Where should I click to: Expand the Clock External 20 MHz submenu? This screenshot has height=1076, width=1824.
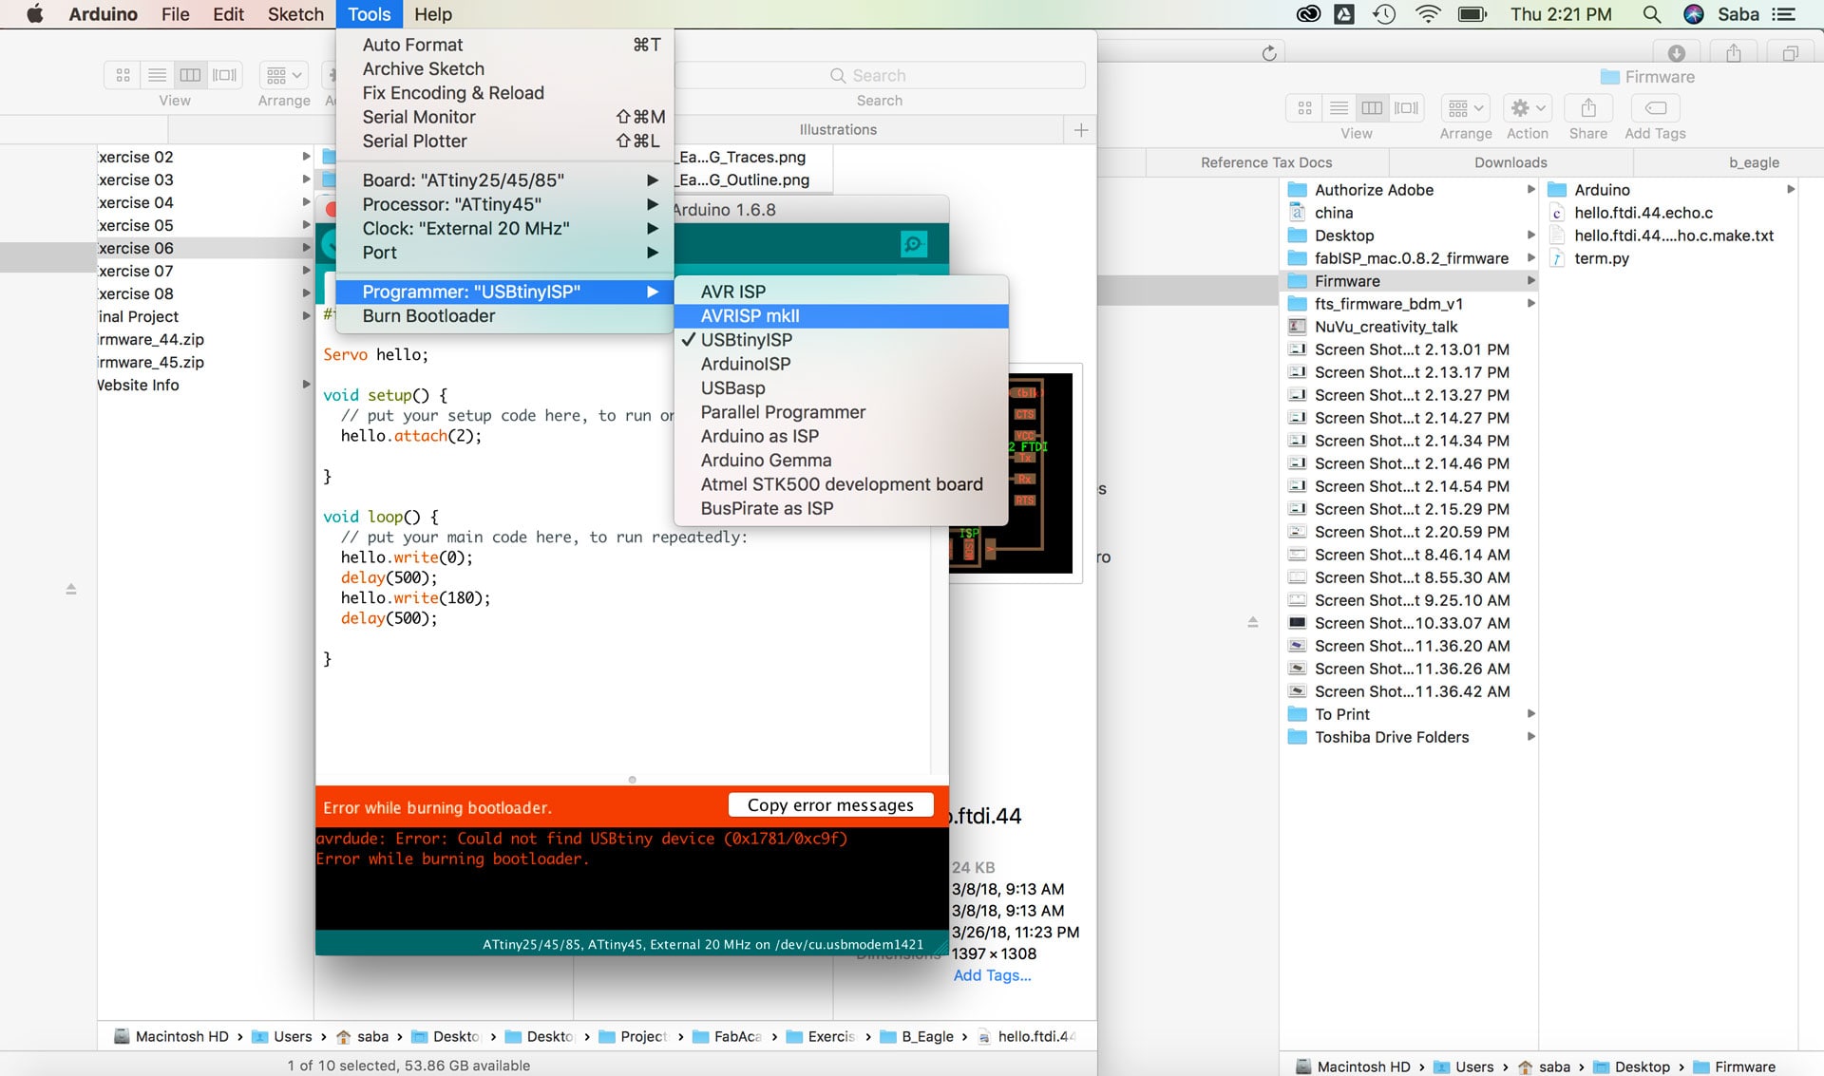[504, 229]
